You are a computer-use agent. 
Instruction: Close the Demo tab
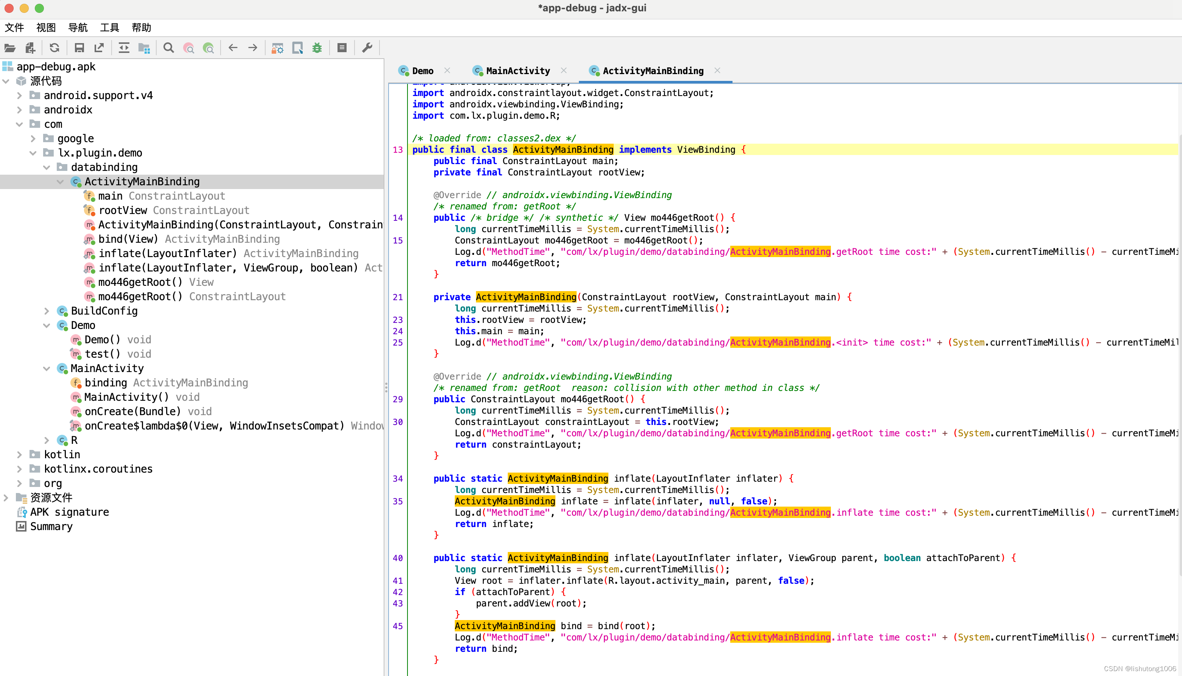[447, 71]
